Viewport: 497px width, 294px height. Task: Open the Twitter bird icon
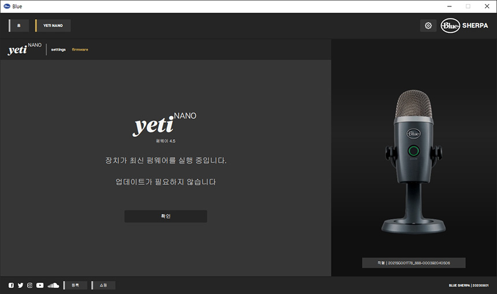[20, 285]
